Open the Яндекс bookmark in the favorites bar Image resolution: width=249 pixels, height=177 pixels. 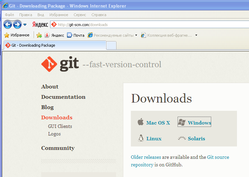click(x=55, y=35)
